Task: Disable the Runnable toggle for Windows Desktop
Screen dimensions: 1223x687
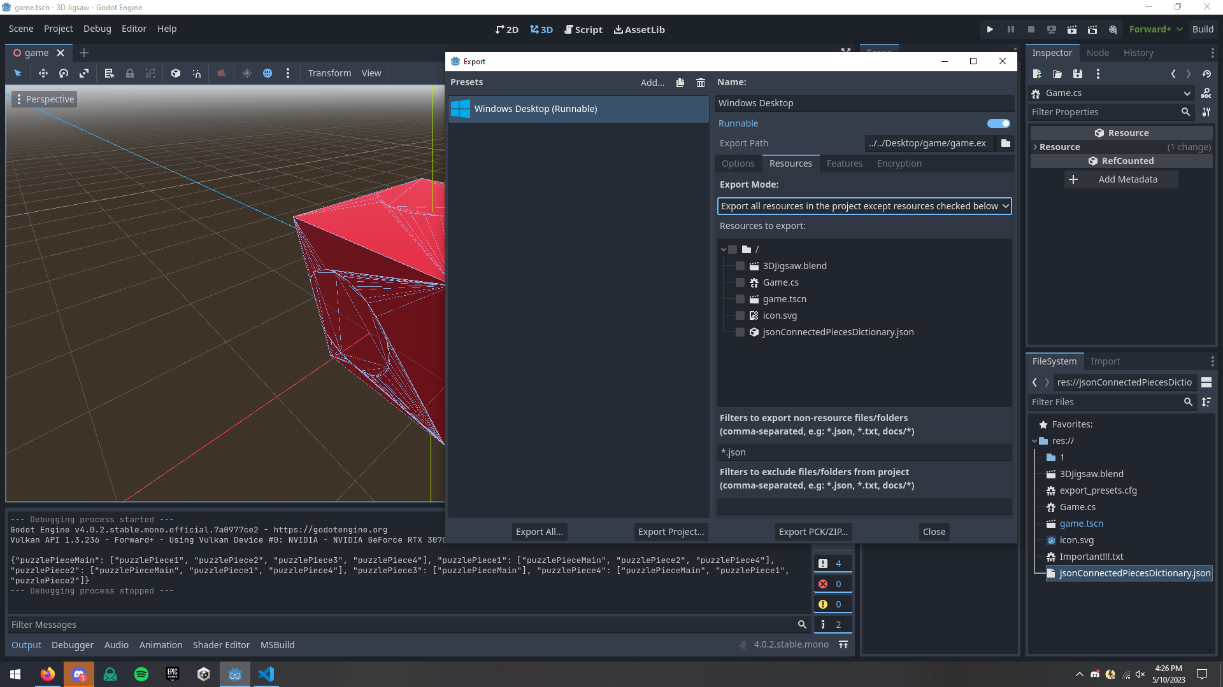Action: click(998, 123)
